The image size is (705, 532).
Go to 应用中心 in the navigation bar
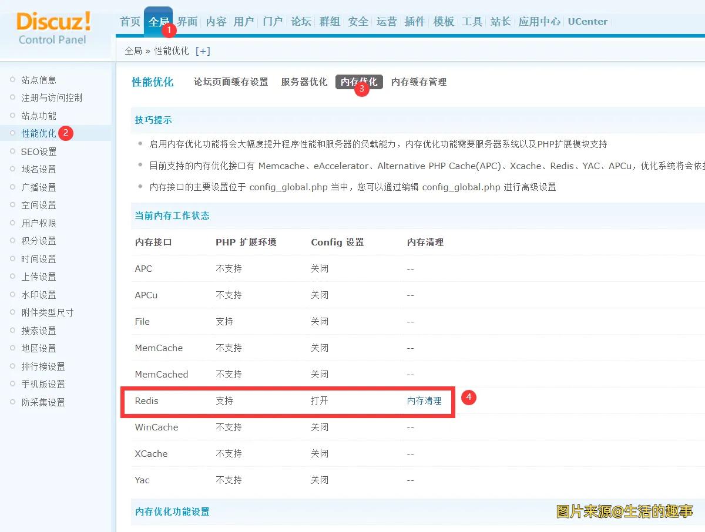539,21
